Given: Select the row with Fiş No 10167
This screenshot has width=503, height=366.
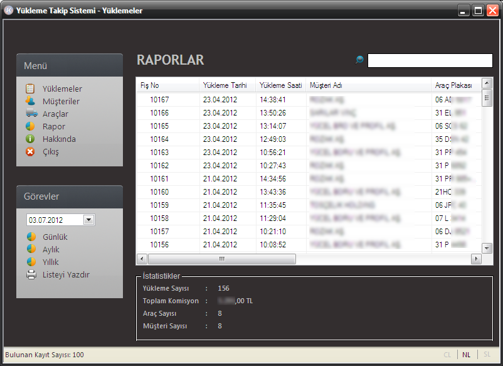Looking at the screenshot, I should pos(159,99).
